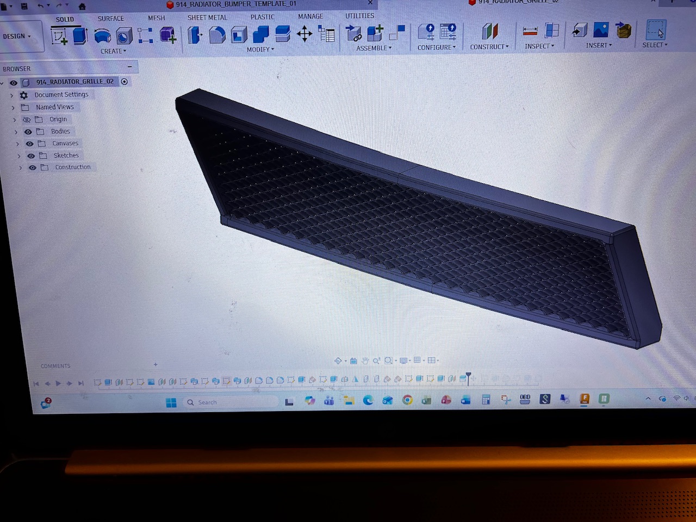Select the Revolve tool
The height and width of the screenshot is (522, 696).
(x=102, y=36)
